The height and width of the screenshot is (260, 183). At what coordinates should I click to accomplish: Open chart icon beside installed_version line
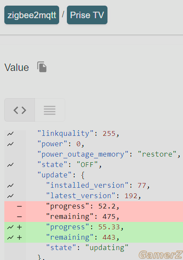point(10,186)
